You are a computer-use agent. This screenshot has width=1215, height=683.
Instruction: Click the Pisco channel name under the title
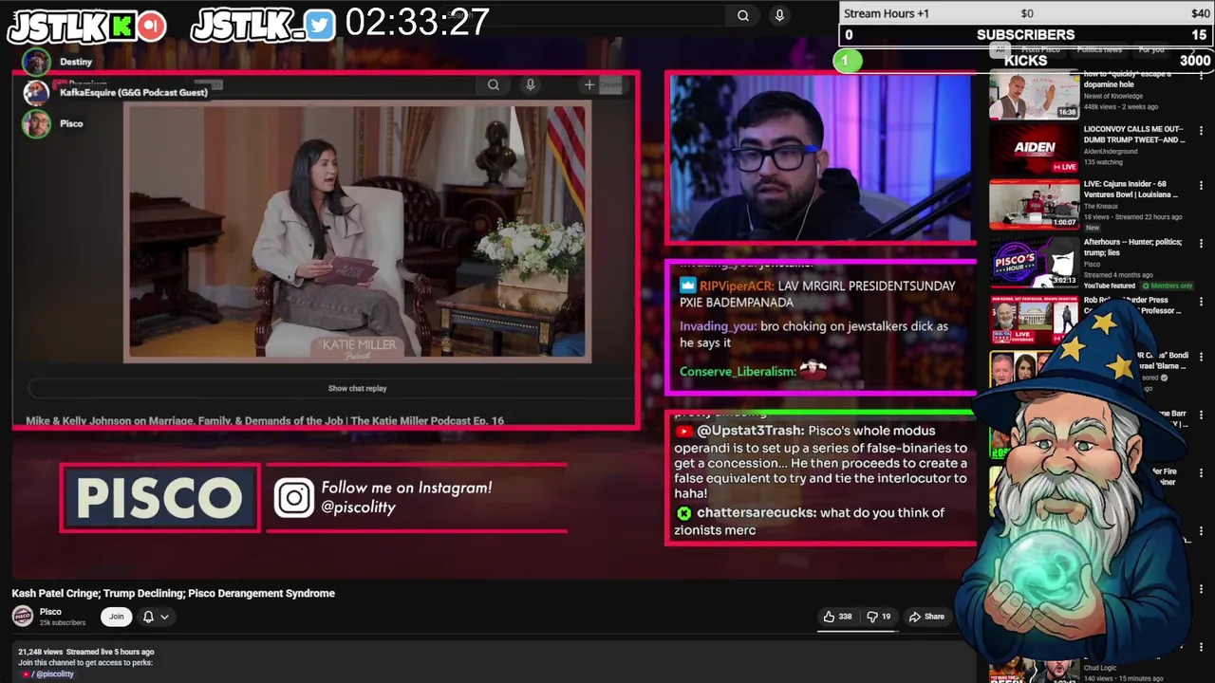point(50,612)
